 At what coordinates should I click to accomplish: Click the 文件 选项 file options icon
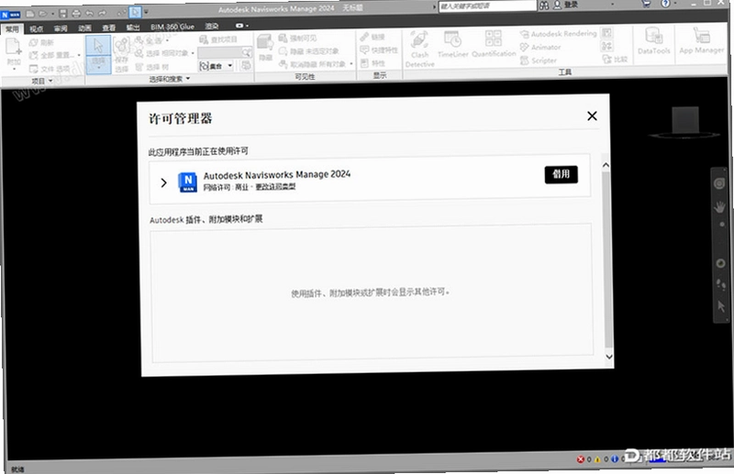point(33,69)
